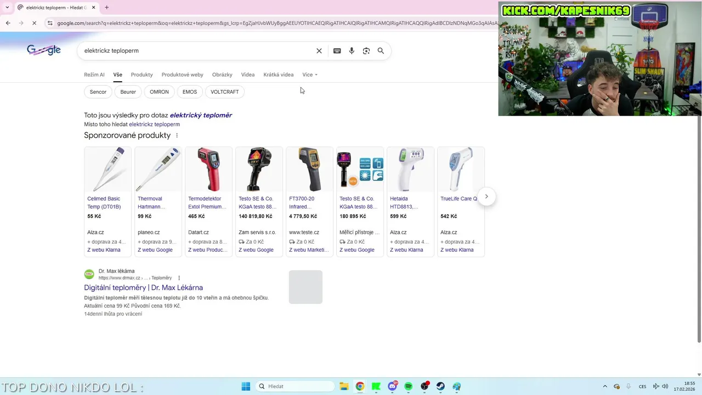Open a new browser tab with plus icon
The image size is (702, 395).
(x=106, y=7)
